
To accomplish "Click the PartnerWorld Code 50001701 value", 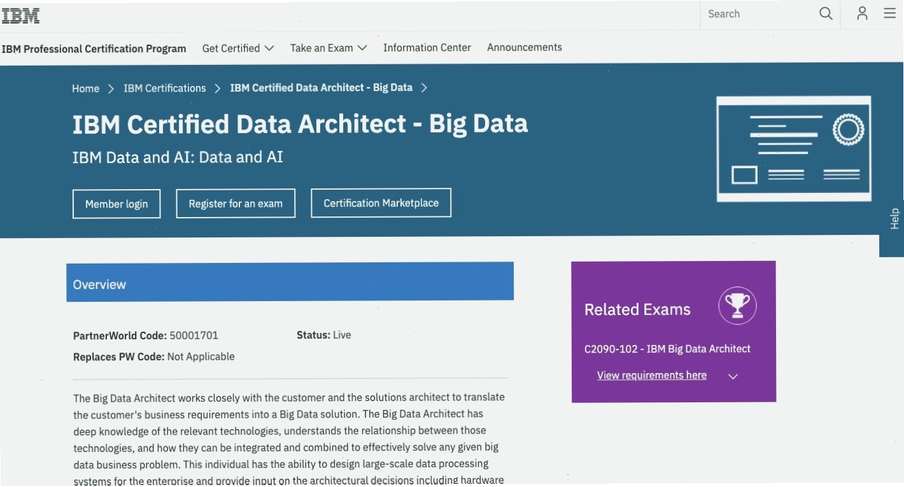I will click(x=194, y=335).
